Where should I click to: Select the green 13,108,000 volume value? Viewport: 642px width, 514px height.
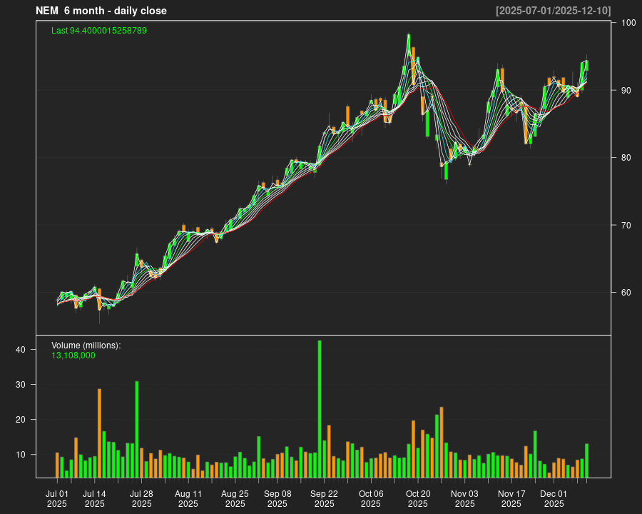point(73,355)
